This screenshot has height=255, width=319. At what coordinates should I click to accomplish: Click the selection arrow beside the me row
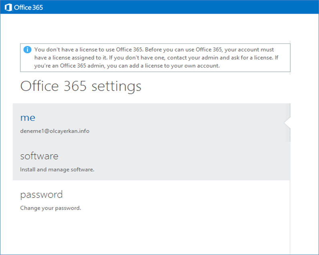(x=287, y=123)
